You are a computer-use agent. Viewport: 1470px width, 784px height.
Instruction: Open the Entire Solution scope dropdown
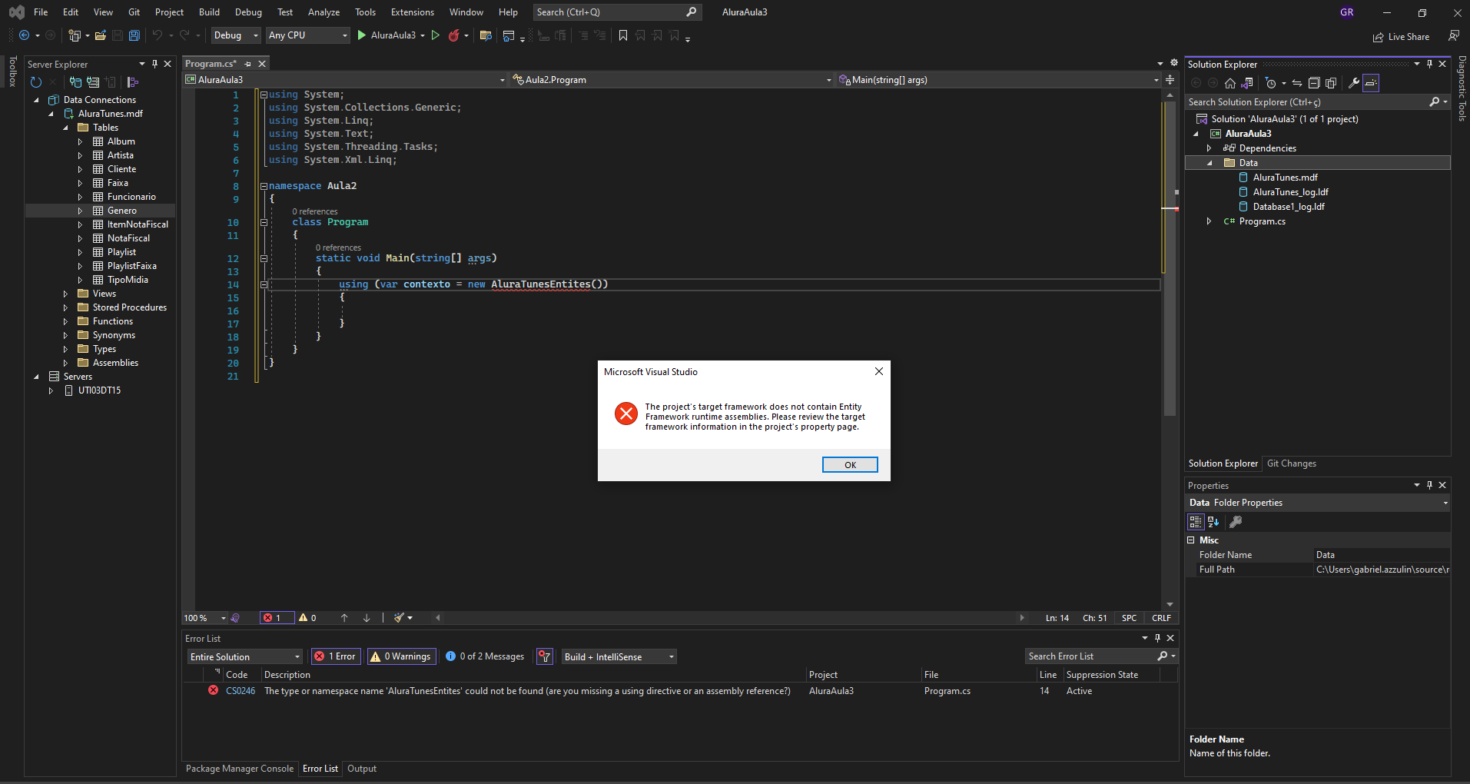tap(245, 656)
